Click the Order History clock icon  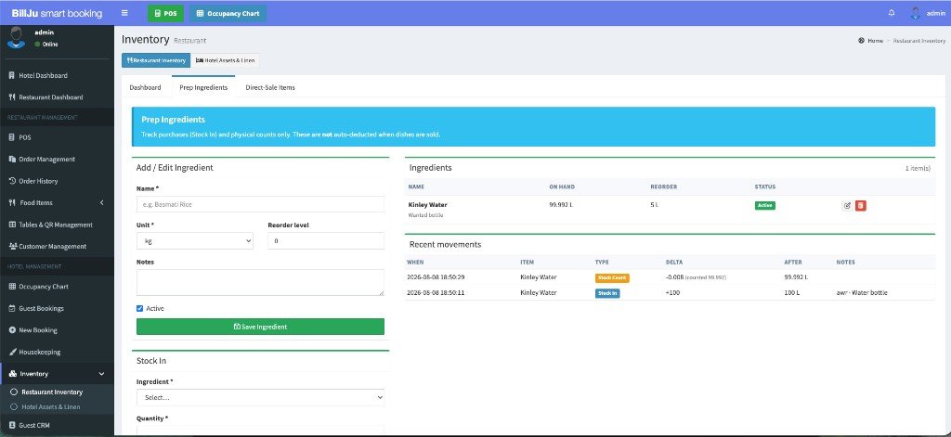[x=12, y=181]
